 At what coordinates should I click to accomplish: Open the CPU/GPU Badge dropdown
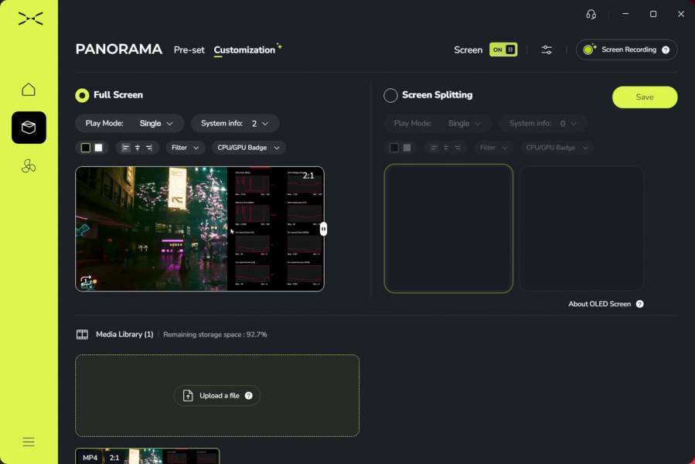coord(248,148)
